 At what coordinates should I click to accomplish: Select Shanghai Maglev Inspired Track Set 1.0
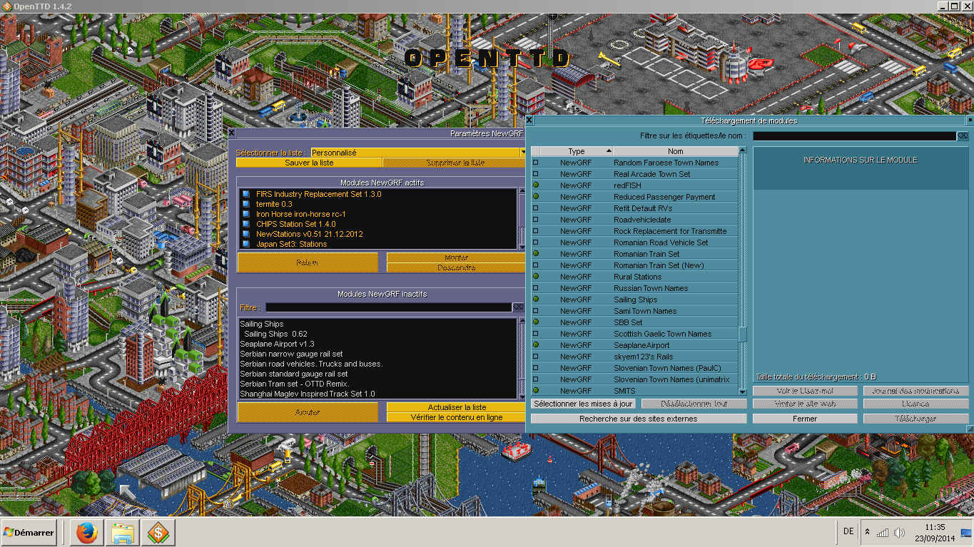[378, 394]
